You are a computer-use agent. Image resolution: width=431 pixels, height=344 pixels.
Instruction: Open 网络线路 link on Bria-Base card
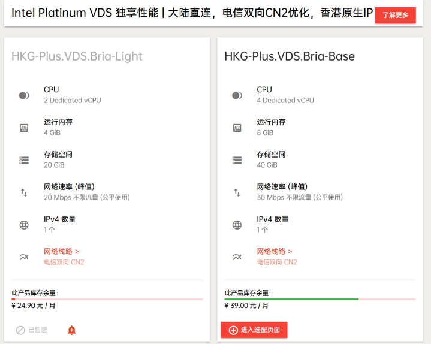tap(275, 251)
